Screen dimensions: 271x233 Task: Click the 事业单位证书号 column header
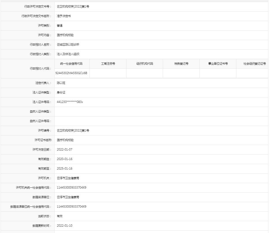(x=218, y=64)
